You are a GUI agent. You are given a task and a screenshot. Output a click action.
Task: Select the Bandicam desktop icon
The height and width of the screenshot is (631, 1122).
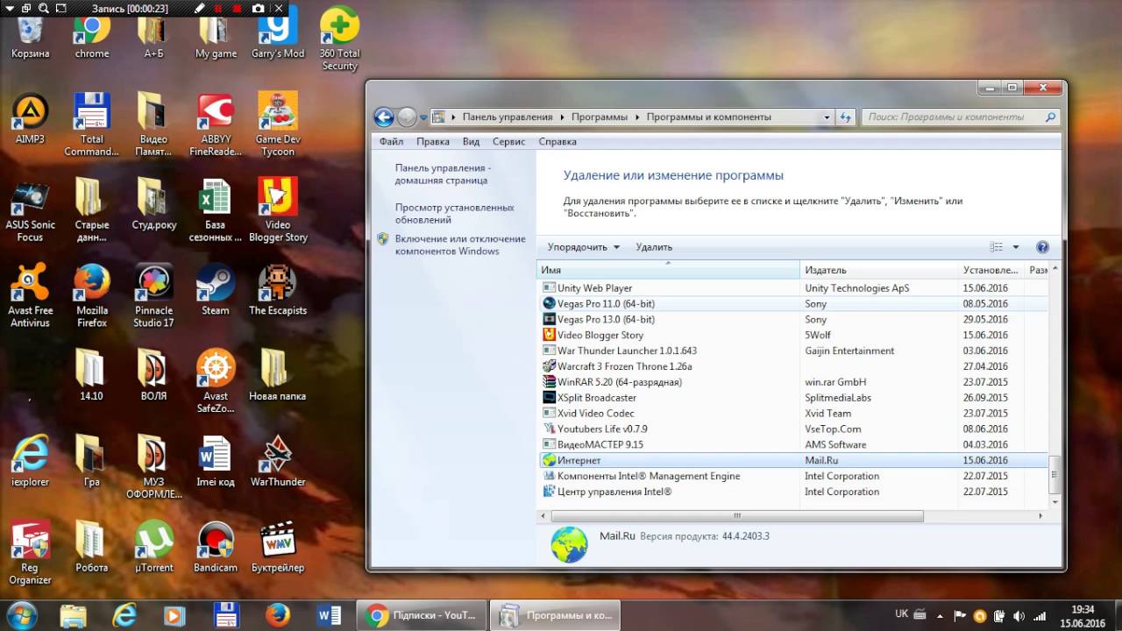click(216, 547)
